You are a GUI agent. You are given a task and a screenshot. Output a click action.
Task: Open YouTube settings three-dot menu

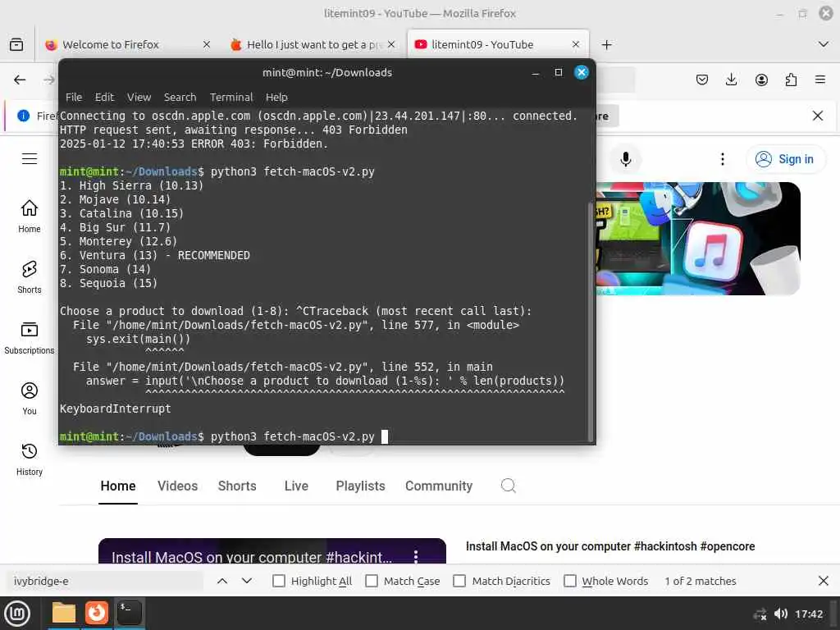click(x=723, y=159)
